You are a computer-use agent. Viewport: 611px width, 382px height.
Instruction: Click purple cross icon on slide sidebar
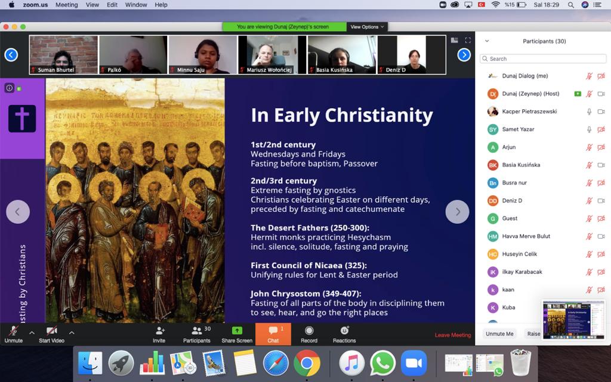click(x=22, y=119)
